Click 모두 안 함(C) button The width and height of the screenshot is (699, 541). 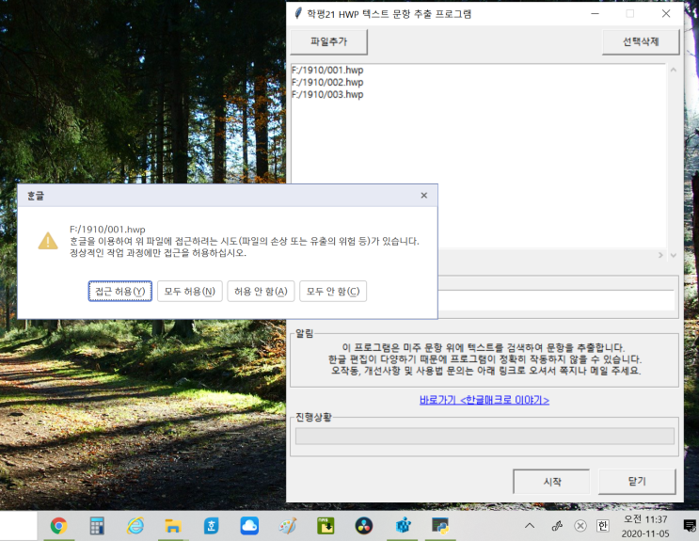333,292
